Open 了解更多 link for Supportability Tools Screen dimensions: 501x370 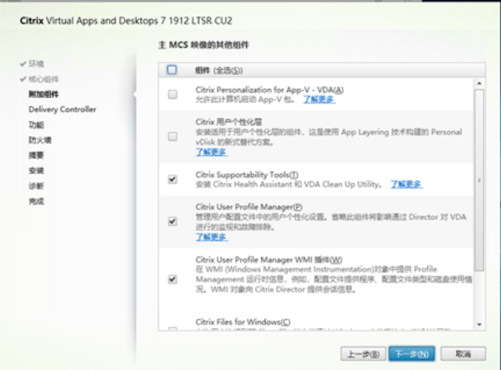pyautogui.click(x=406, y=185)
